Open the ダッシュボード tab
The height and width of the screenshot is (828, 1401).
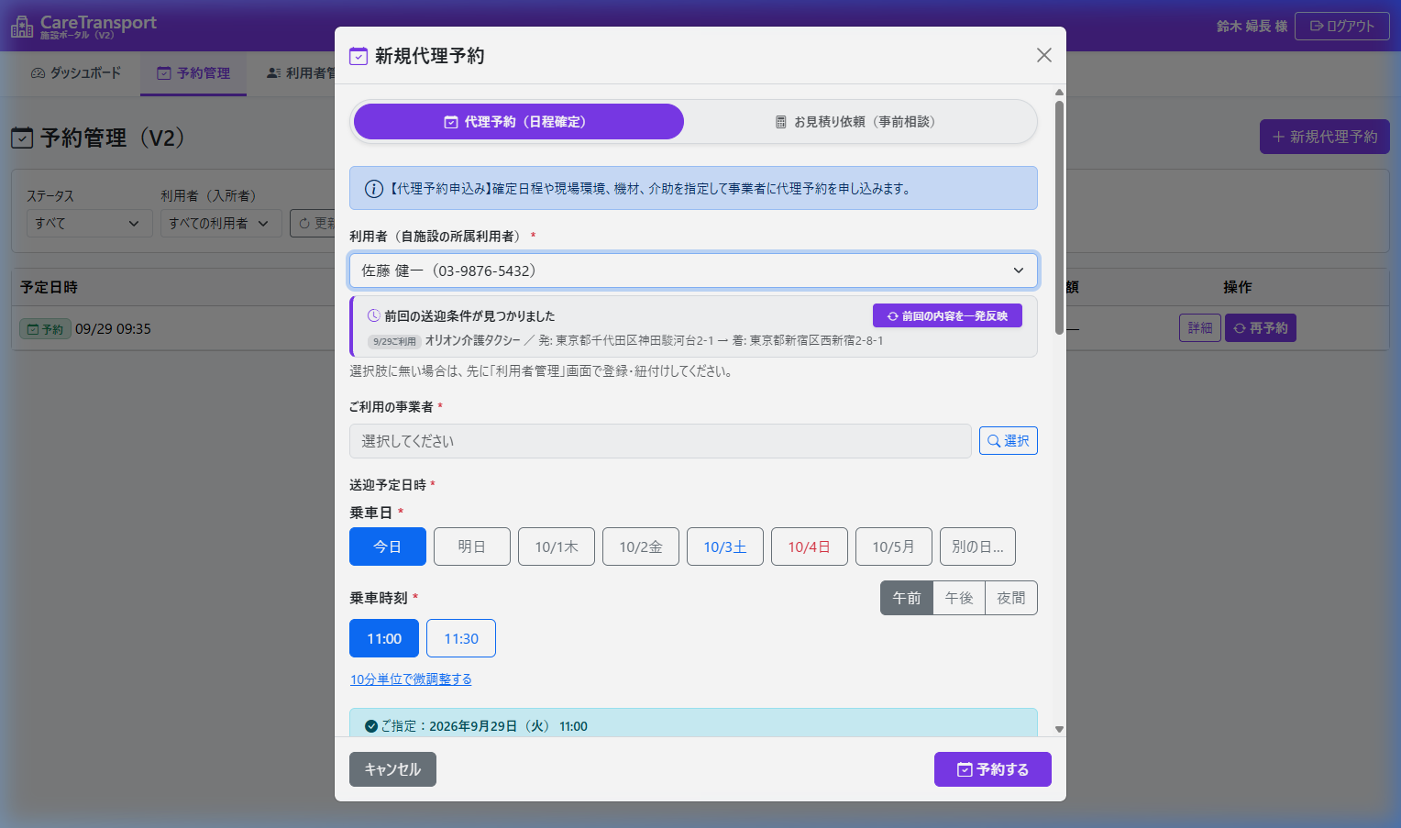pos(76,73)
